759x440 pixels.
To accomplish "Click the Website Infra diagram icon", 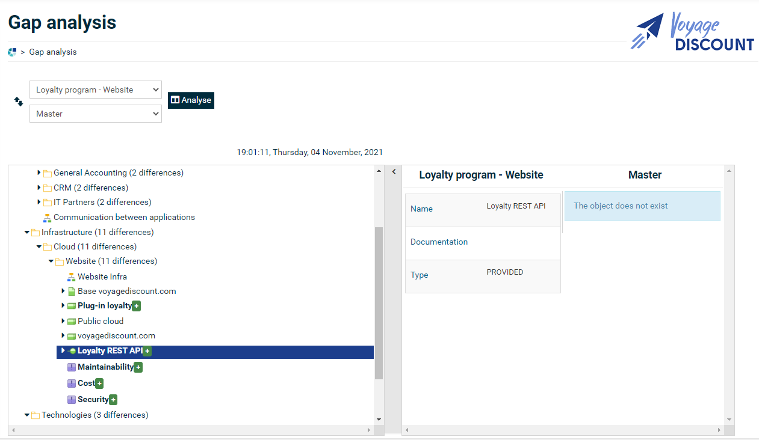I will (71, 277).
